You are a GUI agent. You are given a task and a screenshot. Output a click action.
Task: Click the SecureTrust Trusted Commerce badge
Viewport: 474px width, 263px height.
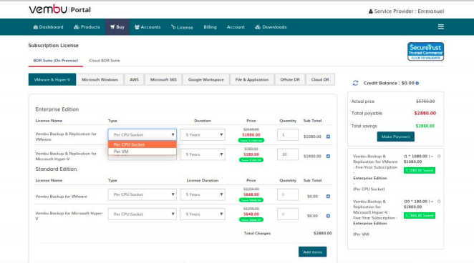(425, 51)
